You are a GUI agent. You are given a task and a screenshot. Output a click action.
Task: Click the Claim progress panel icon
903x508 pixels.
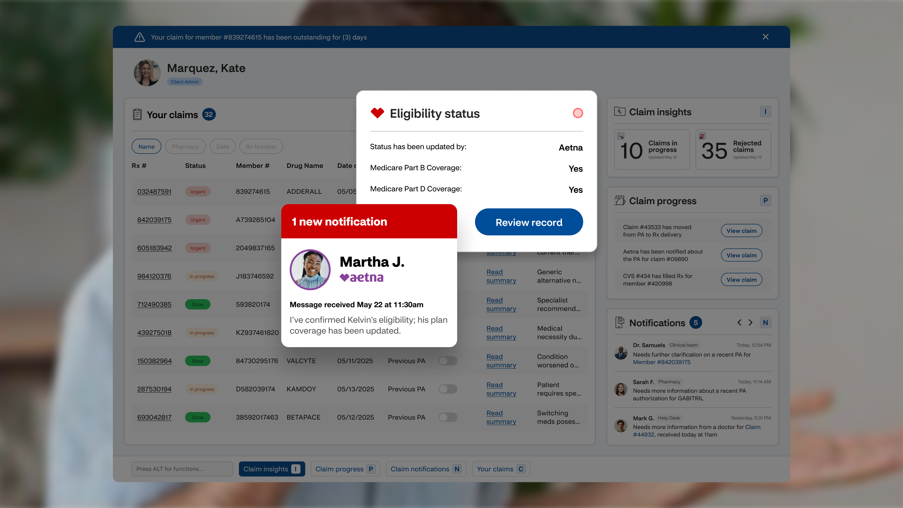click(x=620, y=201)
